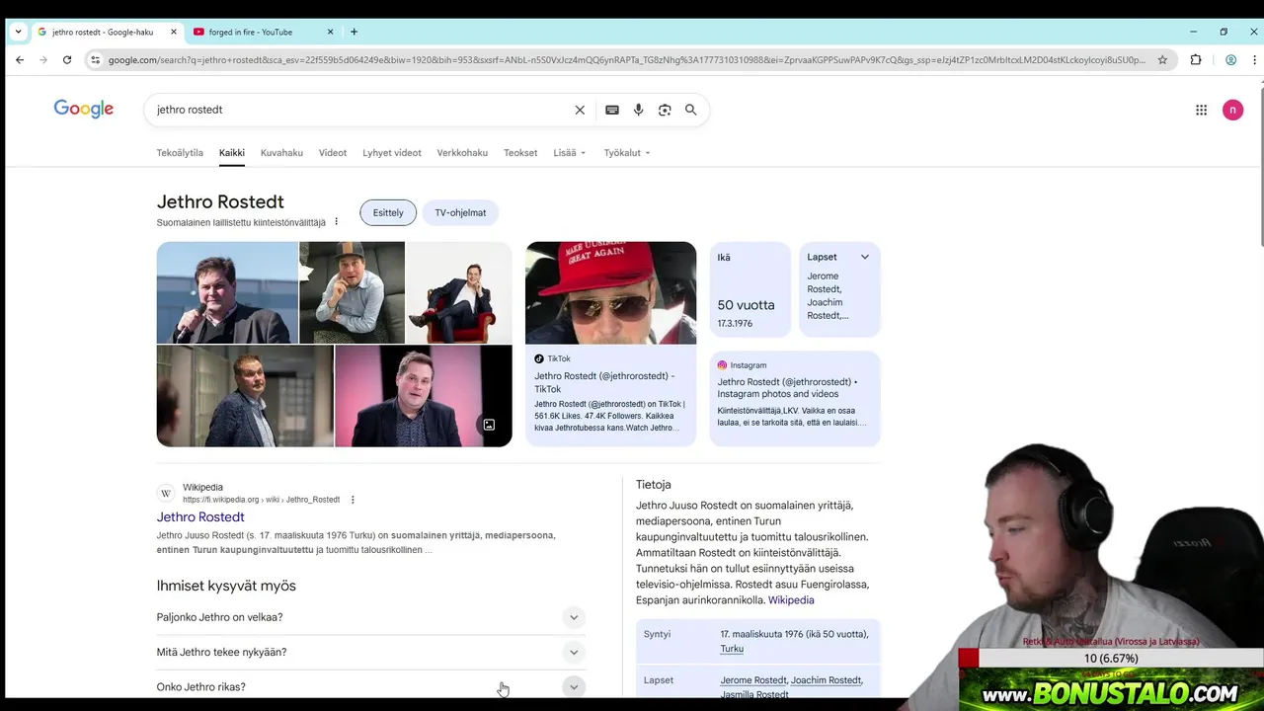
Task: Start voice search with the microphone
Action: 638,110
